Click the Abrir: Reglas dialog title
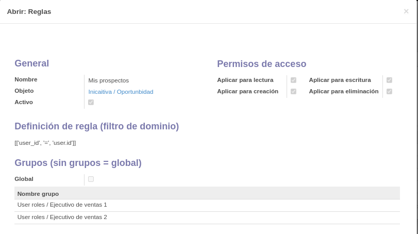The height and width of the screenshot is (234, 418). pyautogui.click(x=29, y=12)
